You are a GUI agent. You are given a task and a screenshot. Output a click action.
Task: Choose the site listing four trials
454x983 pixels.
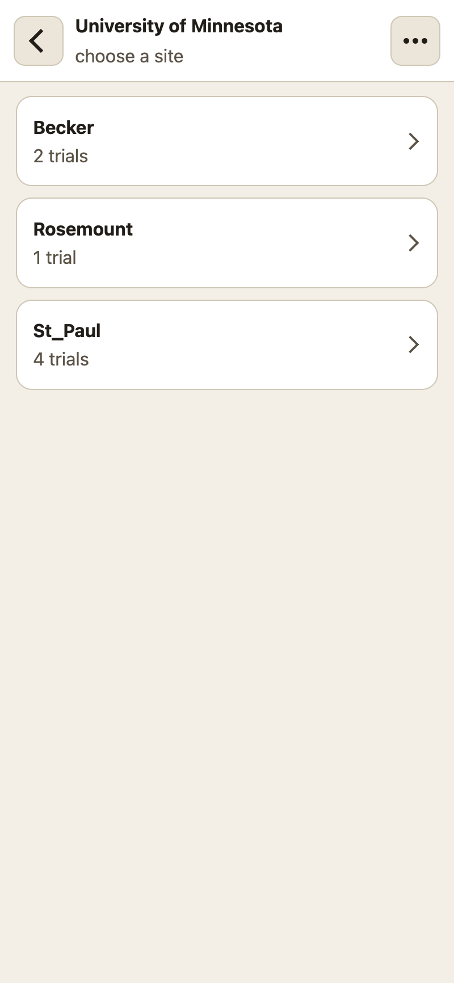227,345
